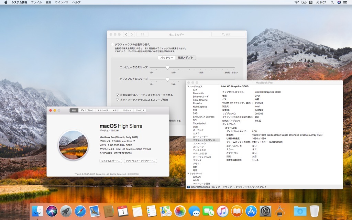
Task: Open Safari compass icon in Dock
Action: [x=80, y=211]
